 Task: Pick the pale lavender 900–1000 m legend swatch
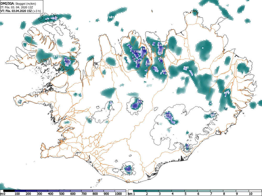click(x=109, y=191)
